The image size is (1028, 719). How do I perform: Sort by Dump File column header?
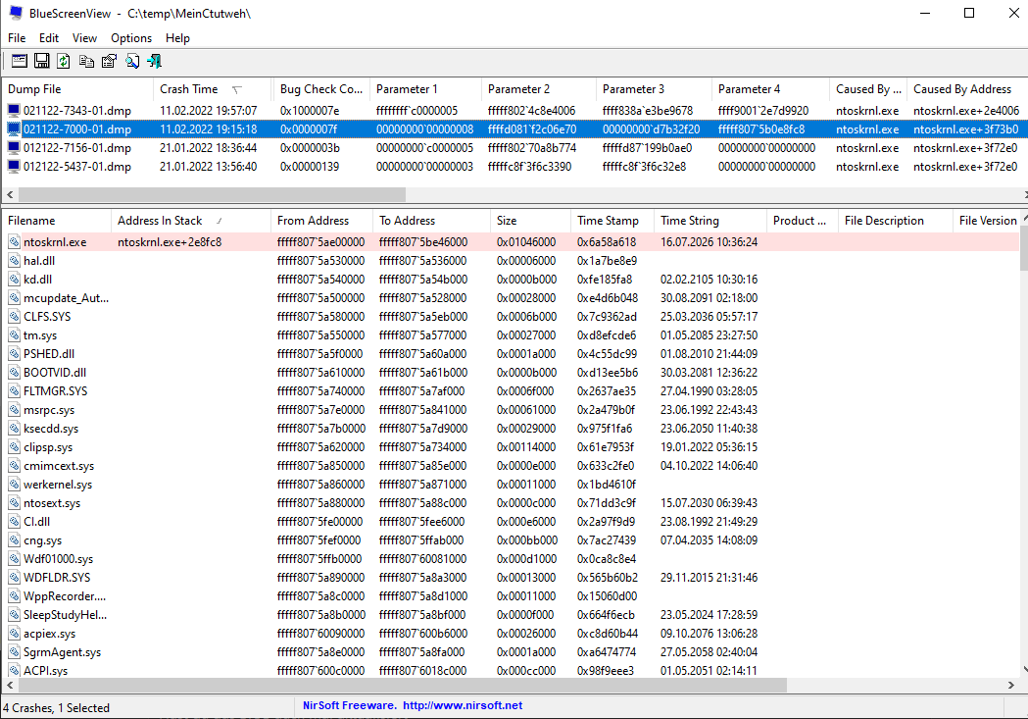click(x=78, y=89)
